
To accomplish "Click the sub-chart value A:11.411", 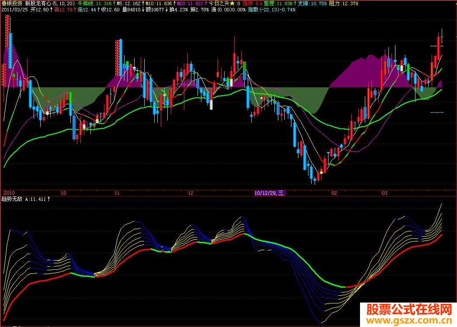I will pyautogui.click(x=35, y=199).
